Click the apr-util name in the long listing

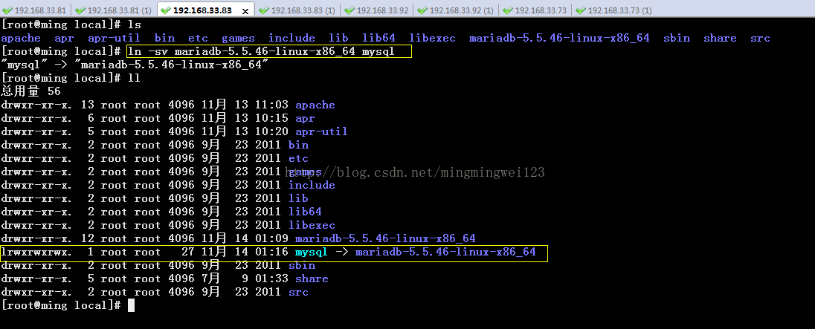tap(321, 131)
